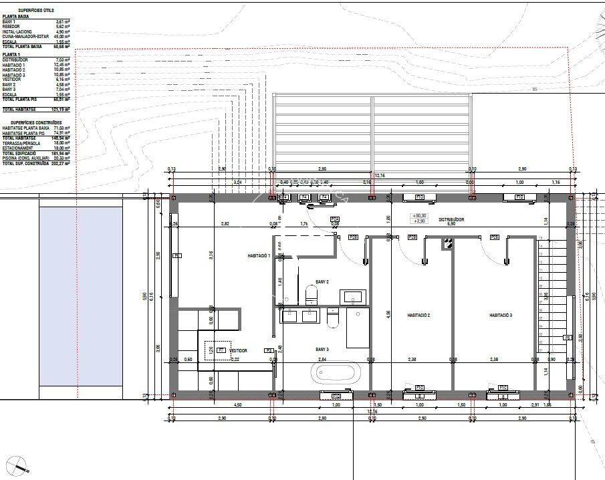Screen dimensions: 605x480
Task: Select the double sink vanity symbol
Action: click(x=300, y=316)
